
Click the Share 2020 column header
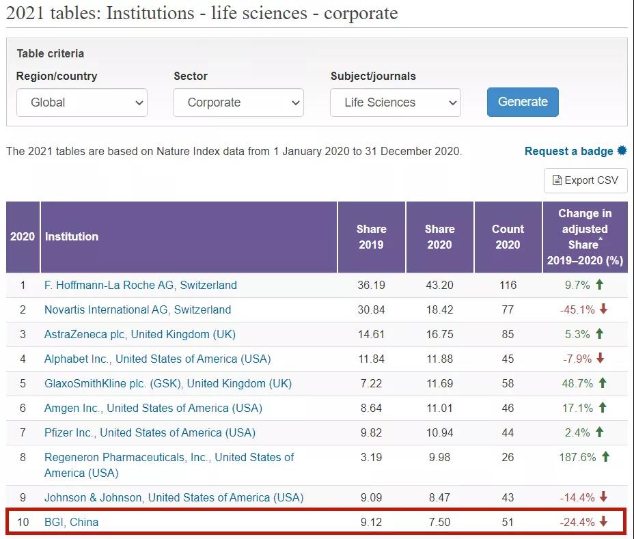pyautogui.click(x=440, y=237)
